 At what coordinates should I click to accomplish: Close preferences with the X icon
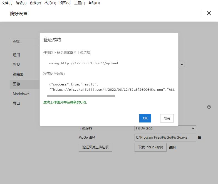click(x=209, y=13)
